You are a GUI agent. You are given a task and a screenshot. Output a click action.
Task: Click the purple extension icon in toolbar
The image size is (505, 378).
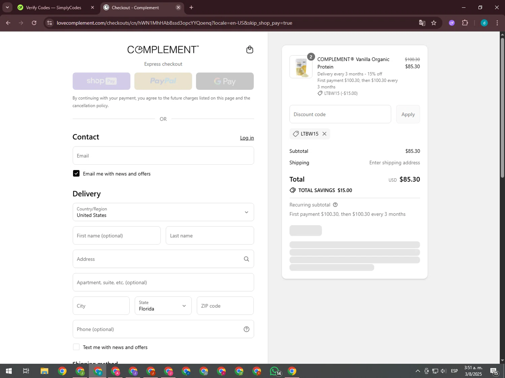pos(452,23)
